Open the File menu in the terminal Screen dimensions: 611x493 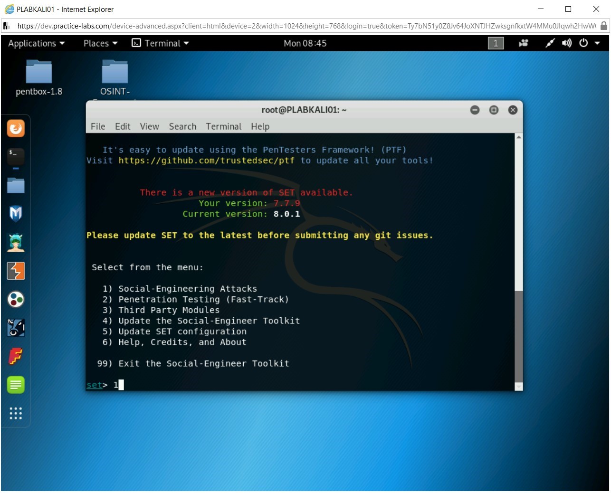(97, 126)
